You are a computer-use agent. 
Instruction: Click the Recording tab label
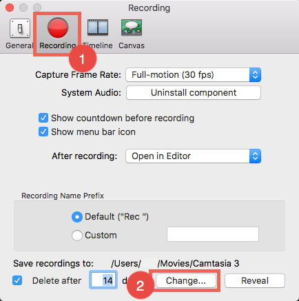coord(58,45)
